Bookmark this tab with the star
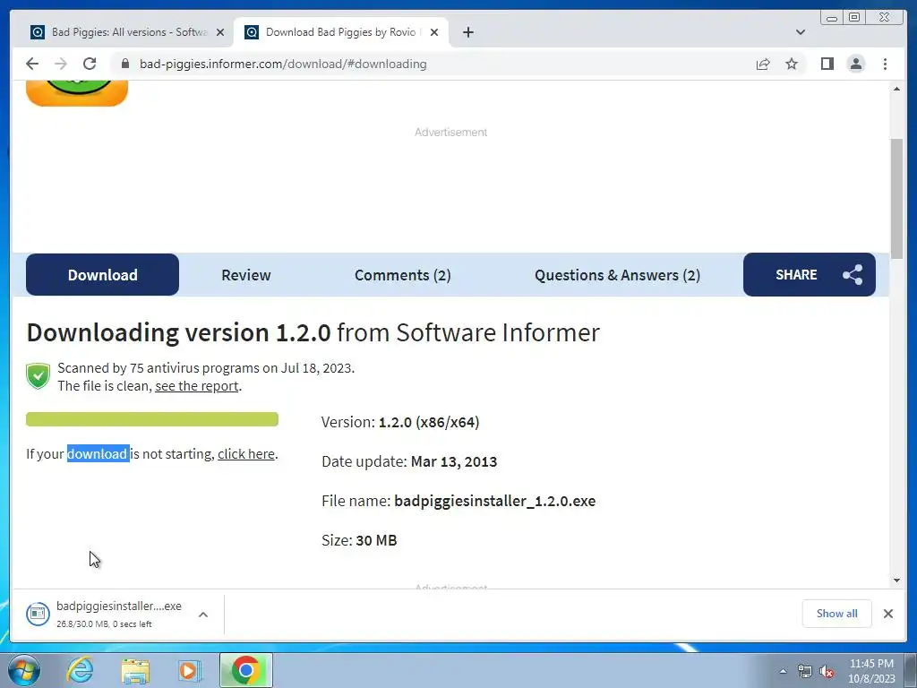The image size is (917, 688). pos(792,64)
